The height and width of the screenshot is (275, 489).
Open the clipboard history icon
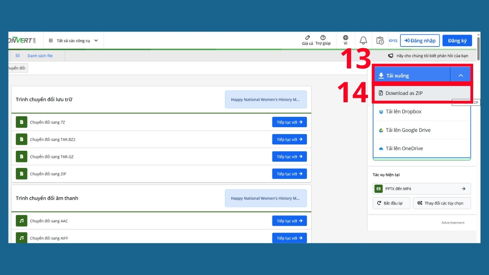point(380,40)
